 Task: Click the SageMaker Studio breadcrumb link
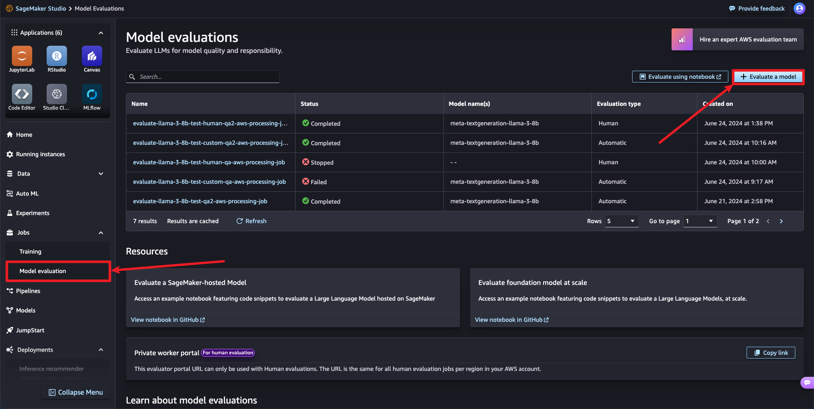pyautogui.click(x=41, y=8)
